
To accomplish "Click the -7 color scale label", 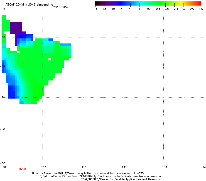I will (x=120, y=9).
